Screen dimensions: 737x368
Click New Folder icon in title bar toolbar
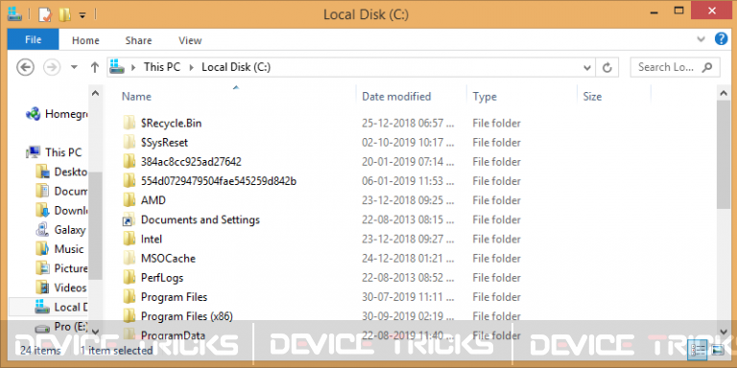point(64,14)
